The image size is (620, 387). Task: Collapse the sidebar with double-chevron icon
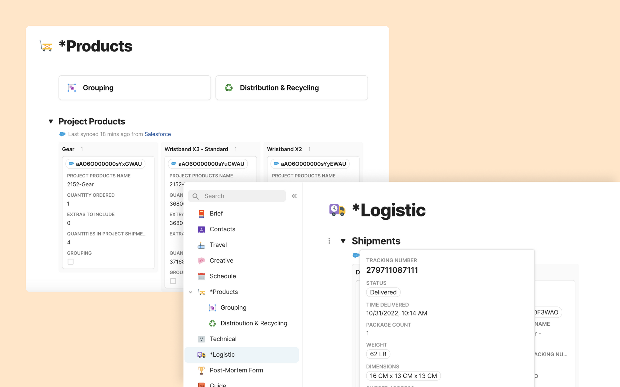pos(294,196)
